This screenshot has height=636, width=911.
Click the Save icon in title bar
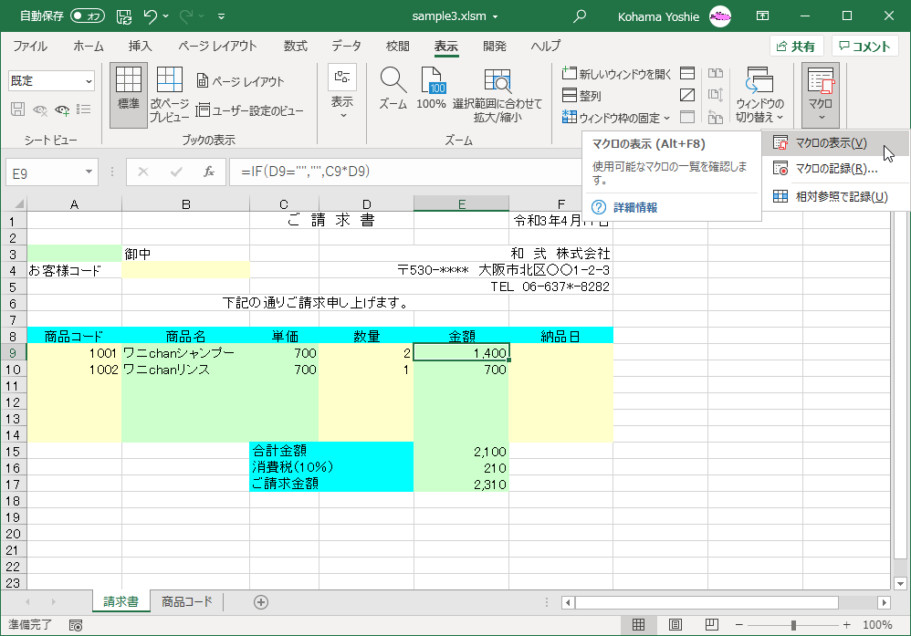(123, 16)
